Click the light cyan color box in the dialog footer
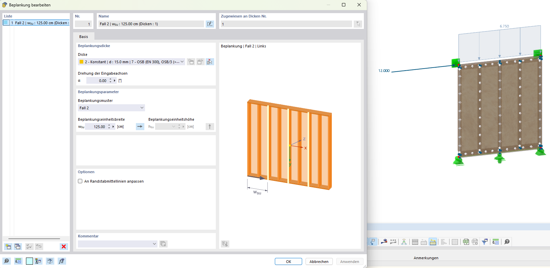550x268 pixels. 29,261
